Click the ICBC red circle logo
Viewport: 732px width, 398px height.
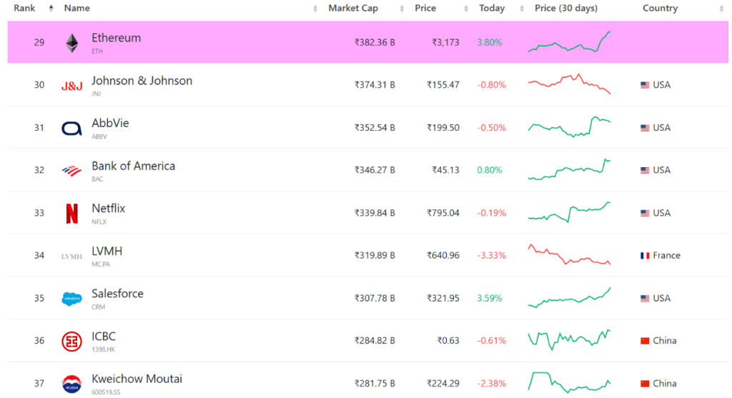point(72,342)
